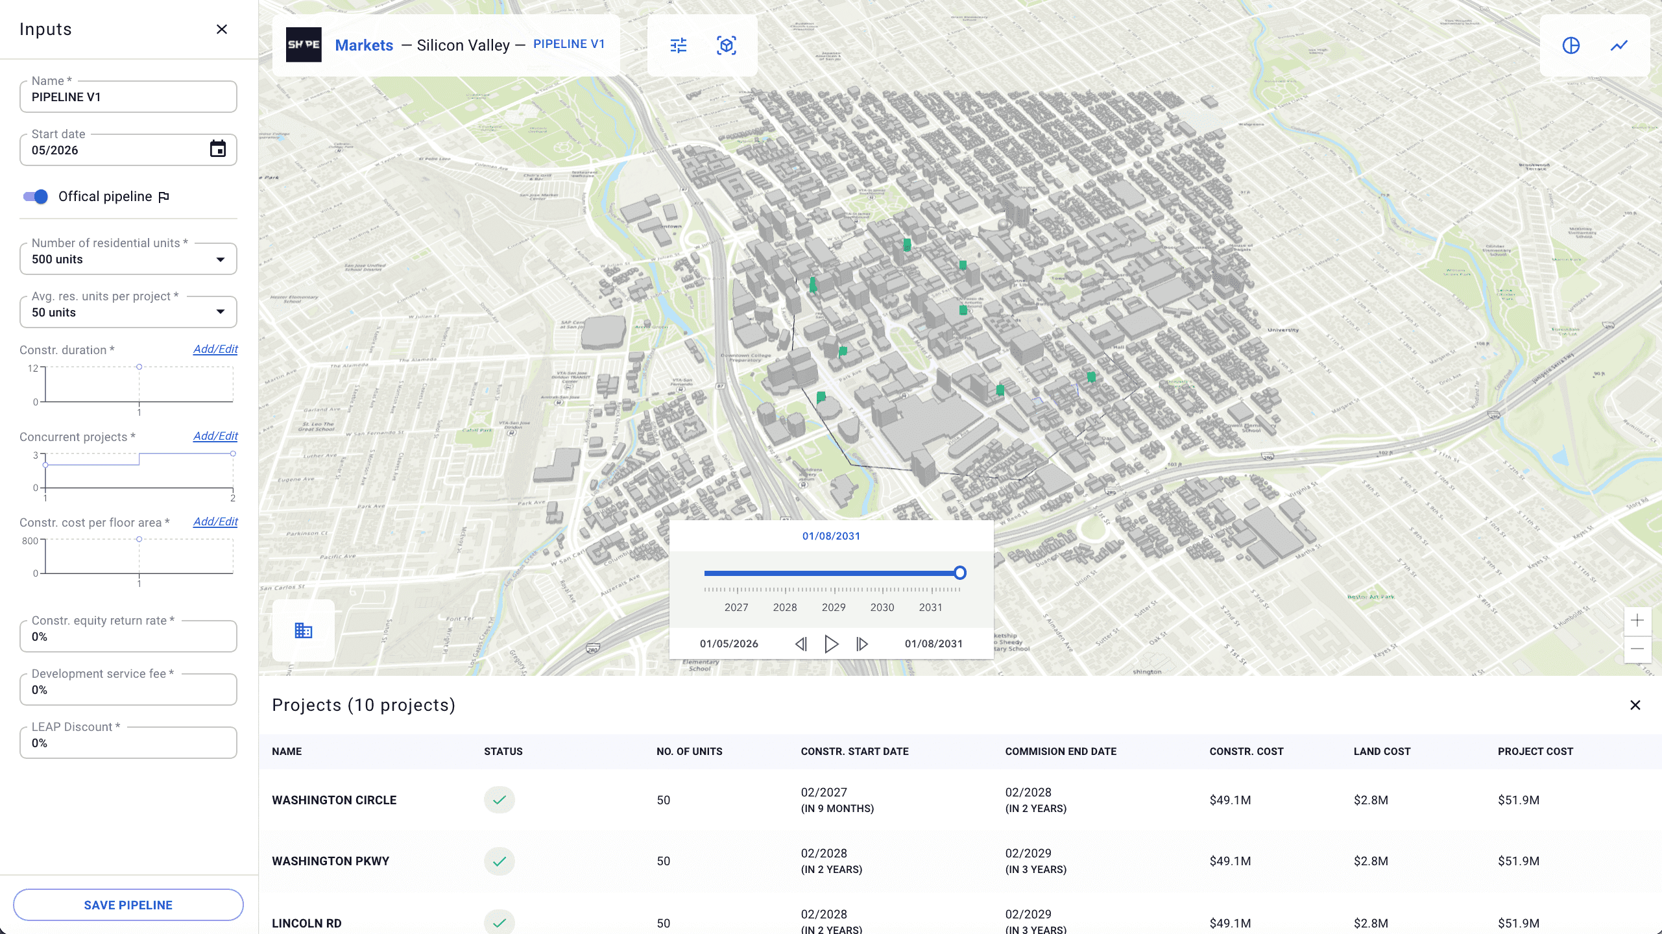Select the PIPELINE V1 breadcrumb label

[569, 44]
